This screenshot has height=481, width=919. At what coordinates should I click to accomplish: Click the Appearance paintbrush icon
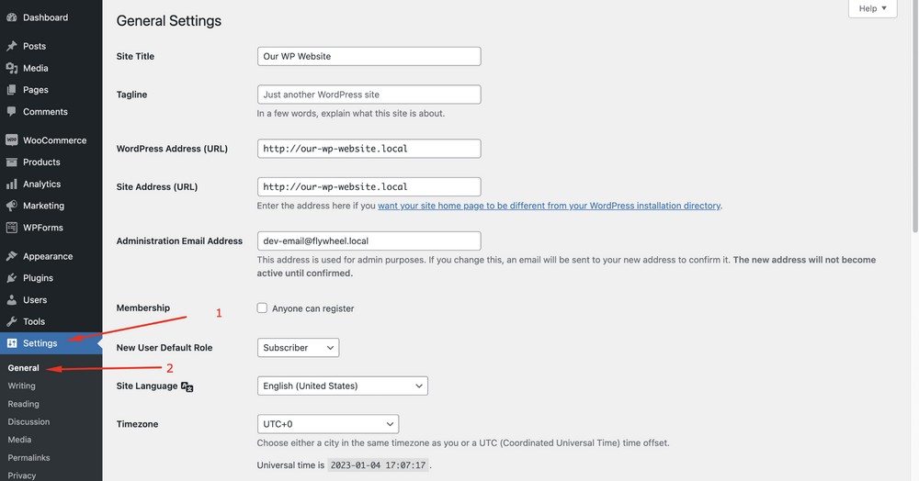point(11,256)
